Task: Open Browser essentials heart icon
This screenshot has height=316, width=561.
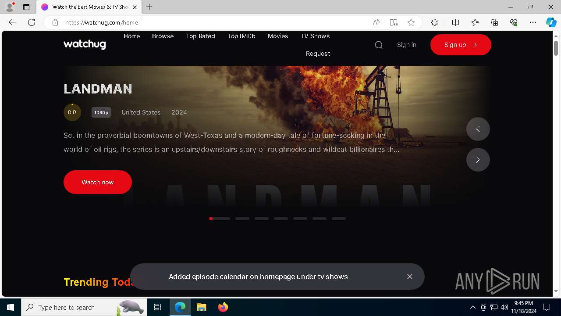Action: 514,22
